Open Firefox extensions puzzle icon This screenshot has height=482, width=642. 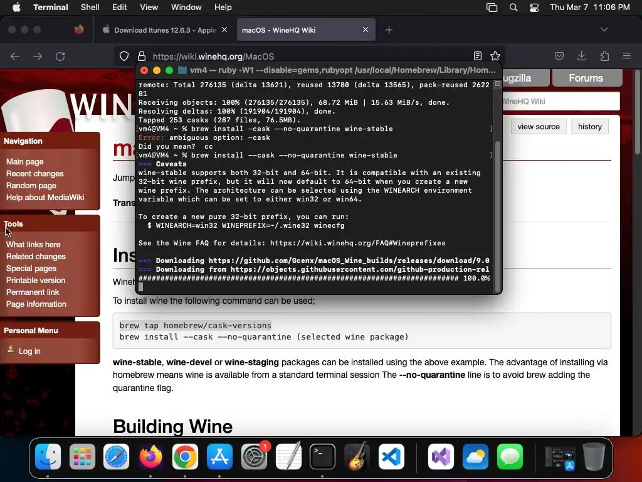pyautogui.click(x=604, y=56)
